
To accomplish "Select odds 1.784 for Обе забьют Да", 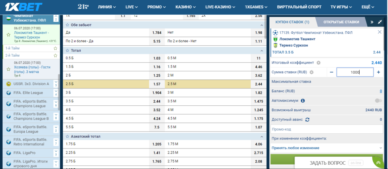I will 157,33.
